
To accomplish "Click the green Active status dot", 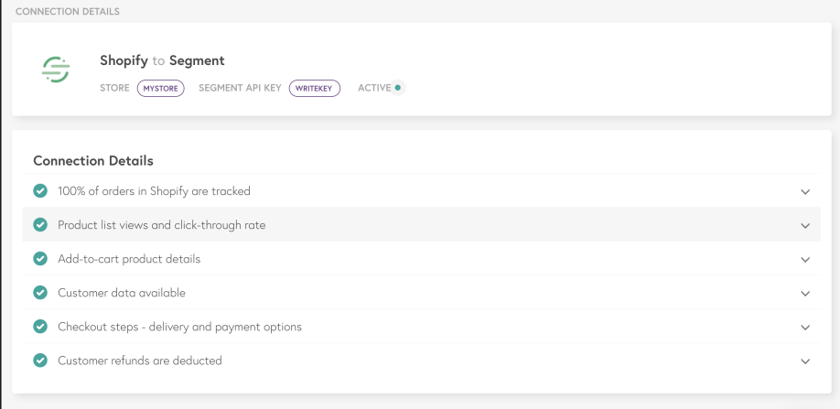I will tap(397, 87).
